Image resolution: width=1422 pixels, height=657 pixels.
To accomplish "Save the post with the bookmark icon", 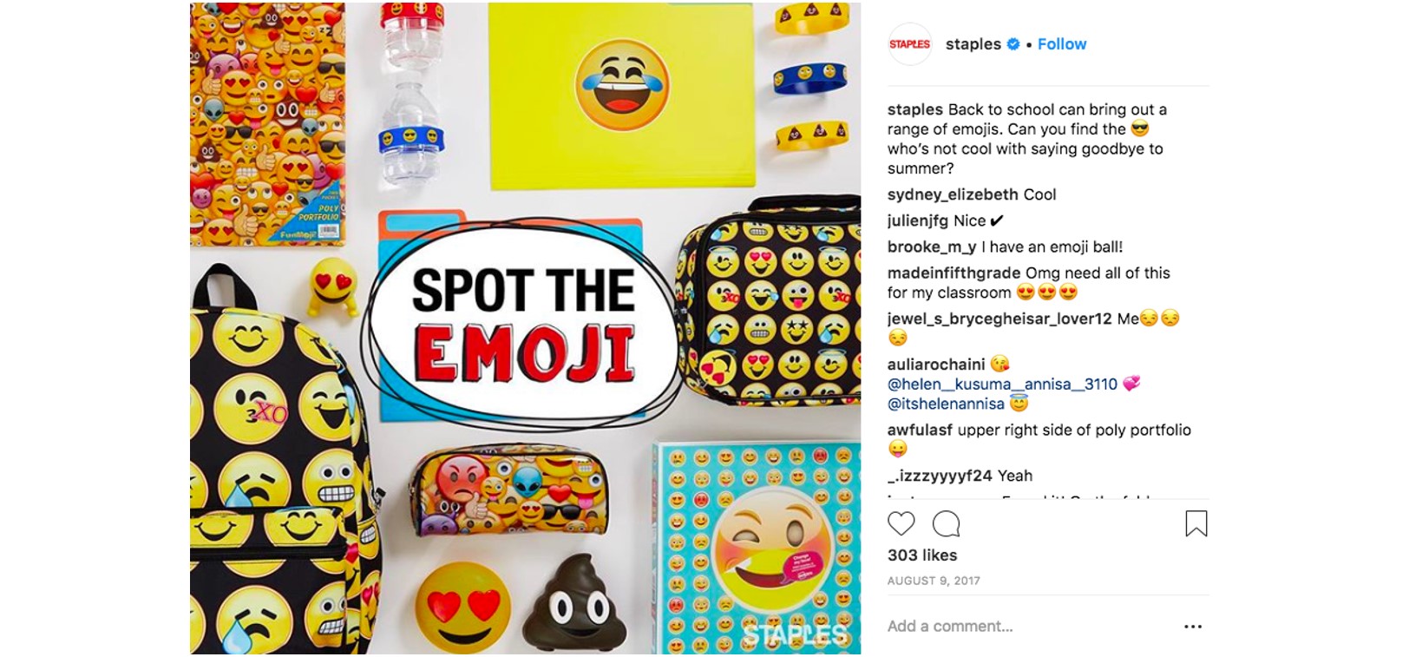I will pos(1196,523).
